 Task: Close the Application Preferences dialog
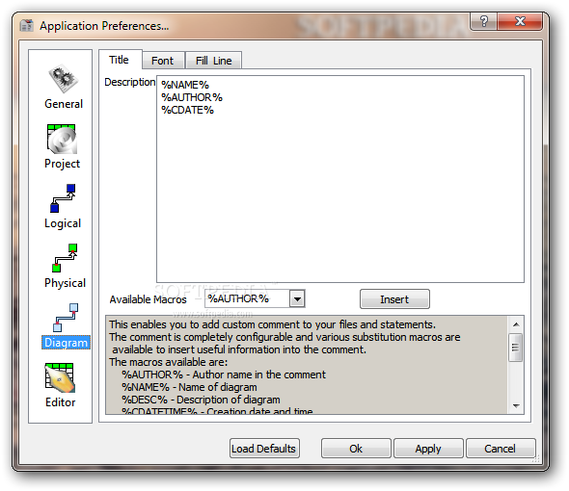(520, 21)
